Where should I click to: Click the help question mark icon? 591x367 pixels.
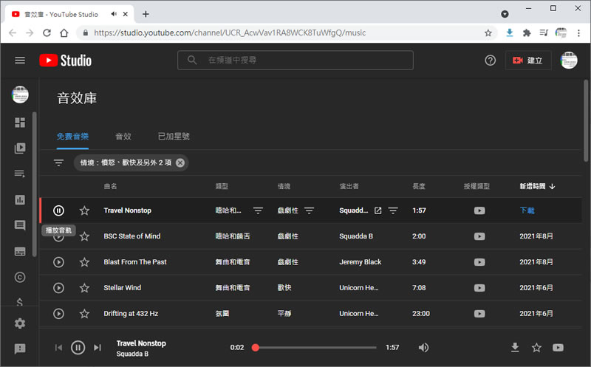[x=490, y=61]
